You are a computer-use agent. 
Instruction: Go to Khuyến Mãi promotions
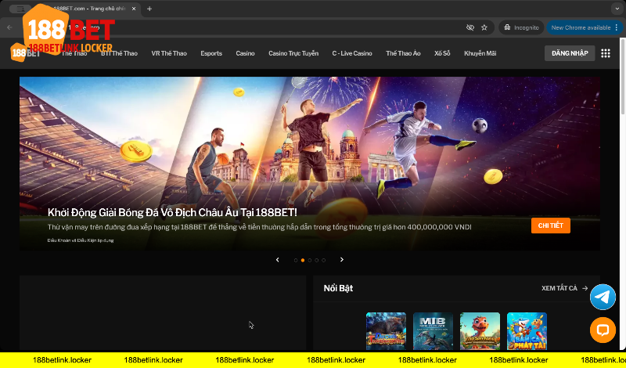tap(479, 53)
